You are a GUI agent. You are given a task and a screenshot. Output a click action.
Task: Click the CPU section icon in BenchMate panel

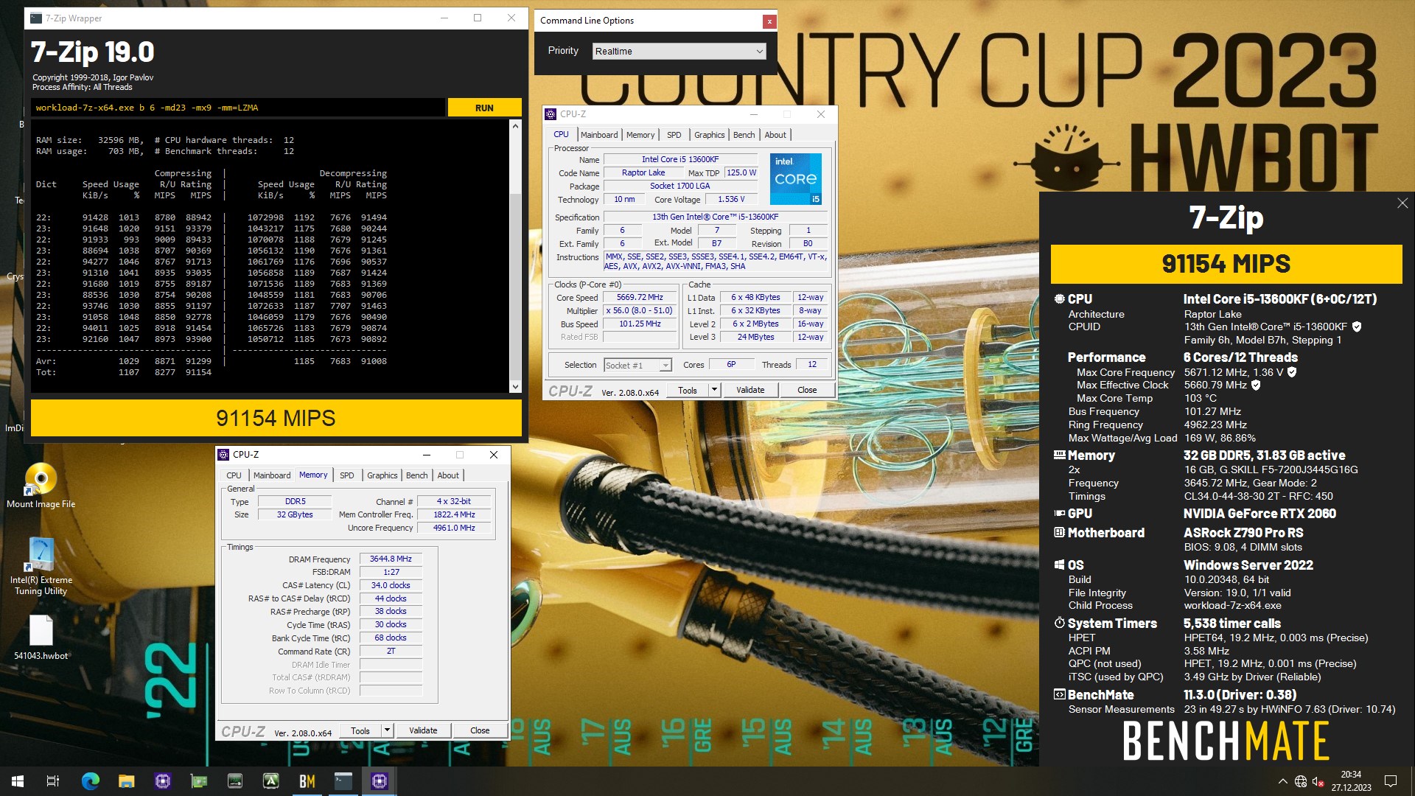tap(1059, 299)
